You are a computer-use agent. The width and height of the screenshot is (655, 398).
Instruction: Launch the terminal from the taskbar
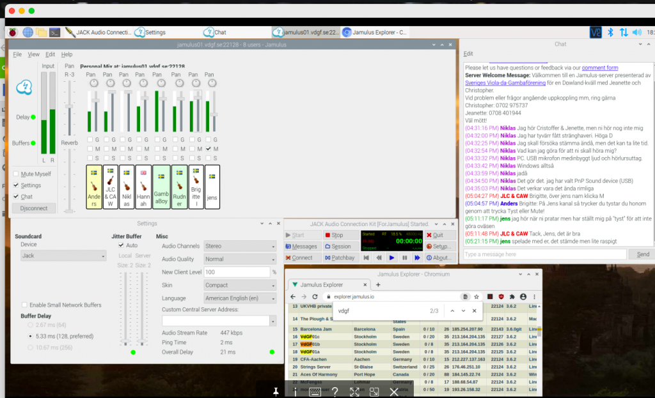[55, 32]
